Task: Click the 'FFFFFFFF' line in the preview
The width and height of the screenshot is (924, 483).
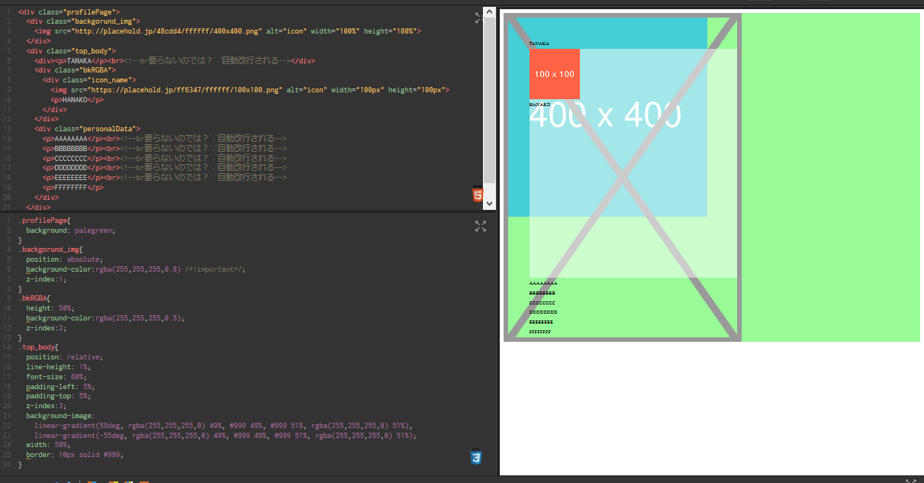Action: [540, 332]
